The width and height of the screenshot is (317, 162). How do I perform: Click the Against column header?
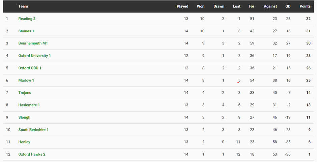tap(270, 6)
